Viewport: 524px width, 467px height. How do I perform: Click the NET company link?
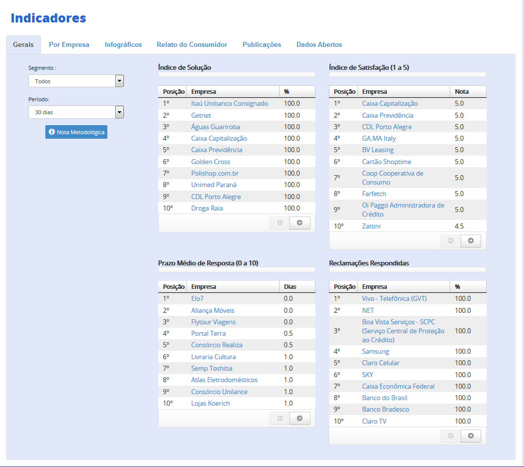point(368,311)
